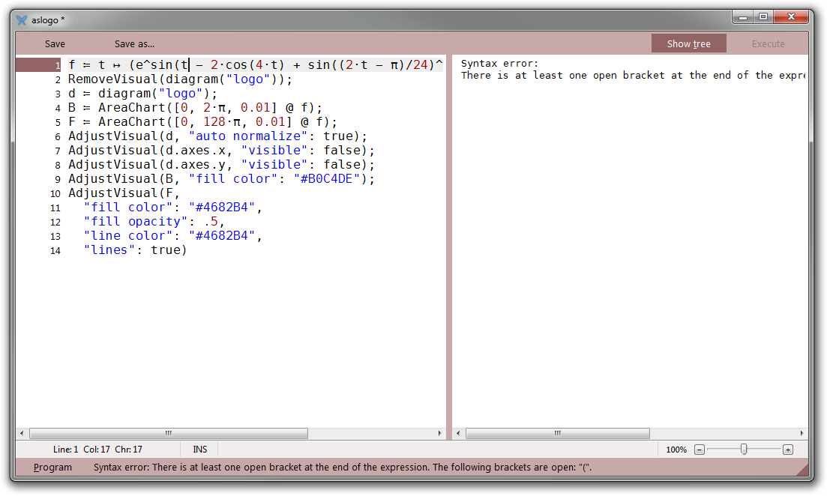Screen dimensions: 827x496
Task: Choose Save as... from toolbar
Action: click(x=134, y=43)
